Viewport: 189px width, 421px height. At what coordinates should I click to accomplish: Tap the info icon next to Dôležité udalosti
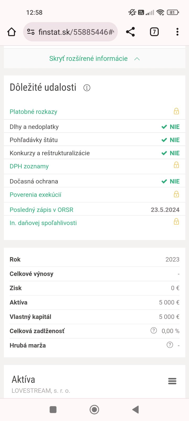87,88
